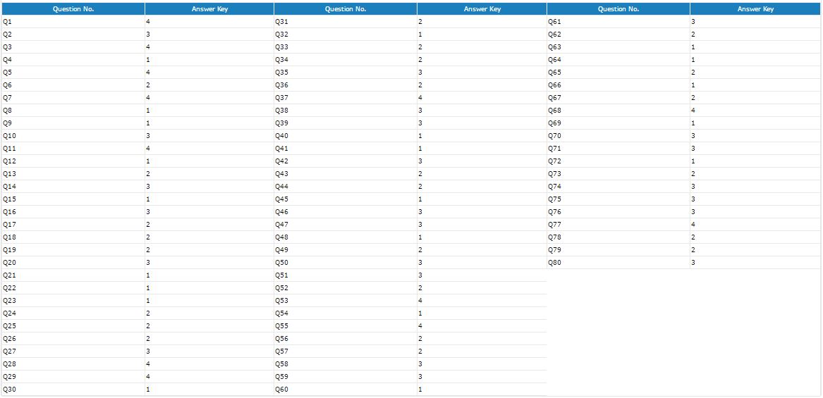Image resolution: width=823 pixels, height=398 pixels.
Task: Click the Answer Key header above Q31's answer
Action: tap(482, 9)
